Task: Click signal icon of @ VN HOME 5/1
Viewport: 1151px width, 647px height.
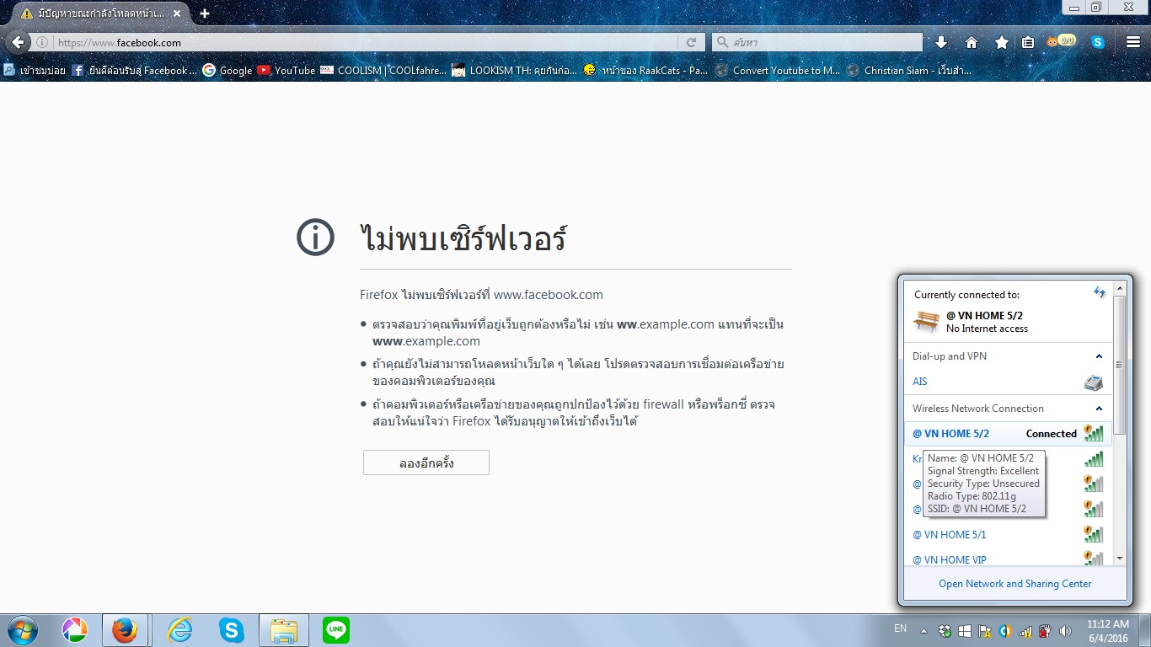Action: [1093, 534]
